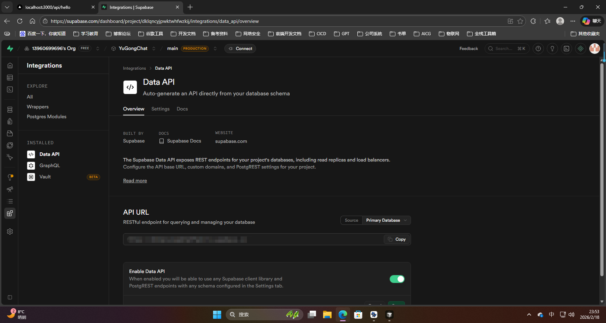606x323 pixels.
Task: Visit supabase.com website link
Action: (231, 141)
